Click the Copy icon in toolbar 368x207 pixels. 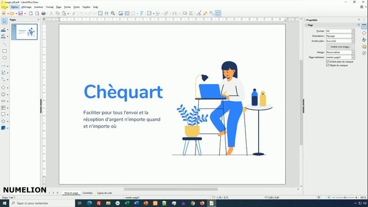[x=57, y=13]
